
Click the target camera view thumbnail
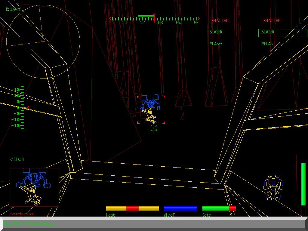[x=34, y=187]
